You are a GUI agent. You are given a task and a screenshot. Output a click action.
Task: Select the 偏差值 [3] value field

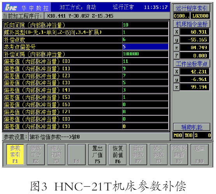point(145,83)
